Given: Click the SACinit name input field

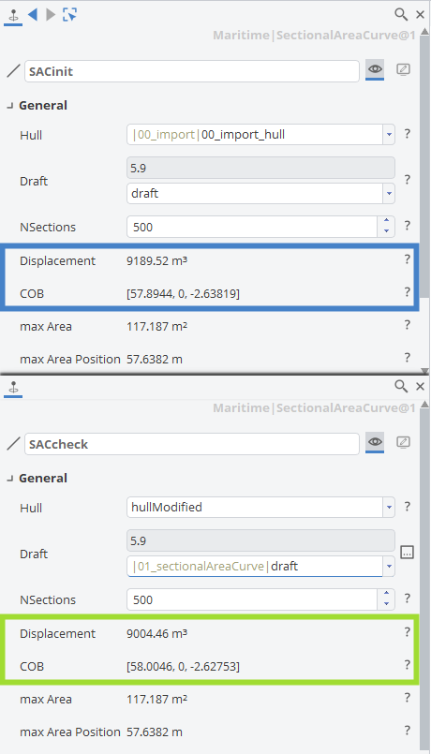Looking at the screenshot, I should [x=191, y=71].
